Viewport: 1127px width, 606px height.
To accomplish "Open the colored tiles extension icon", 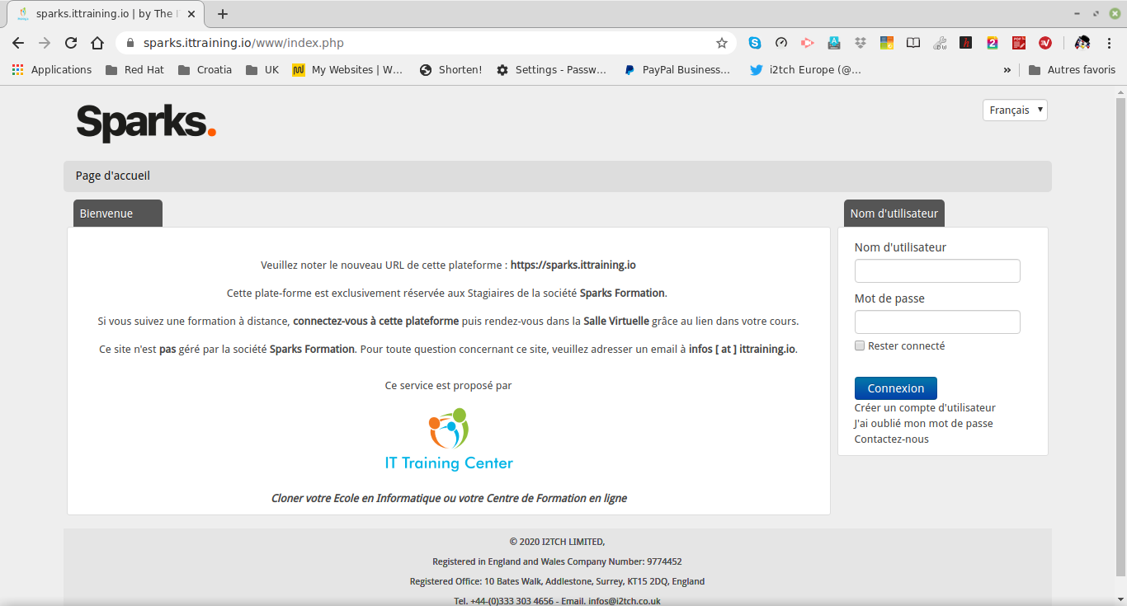I will click(x=887, y=43).
